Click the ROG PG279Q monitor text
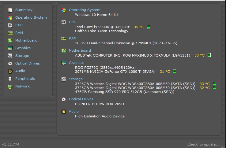 pos(105,68)
